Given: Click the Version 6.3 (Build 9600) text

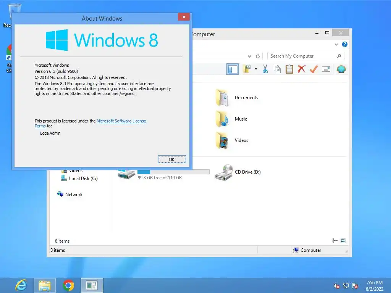Looking at the screenshot, I should (x=56, y=71).
